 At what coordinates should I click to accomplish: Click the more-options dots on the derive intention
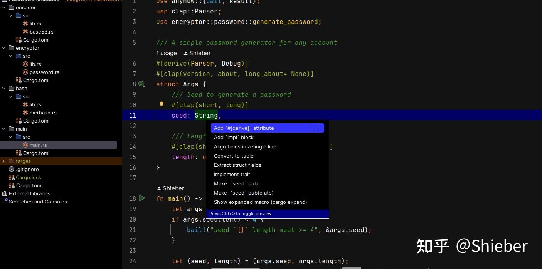pyautogui.click(x=318, y=128)
